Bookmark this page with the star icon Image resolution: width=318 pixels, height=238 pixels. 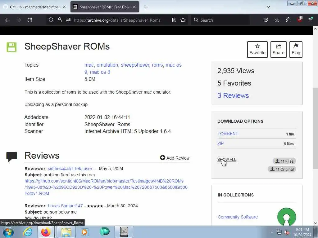(183, 20)
